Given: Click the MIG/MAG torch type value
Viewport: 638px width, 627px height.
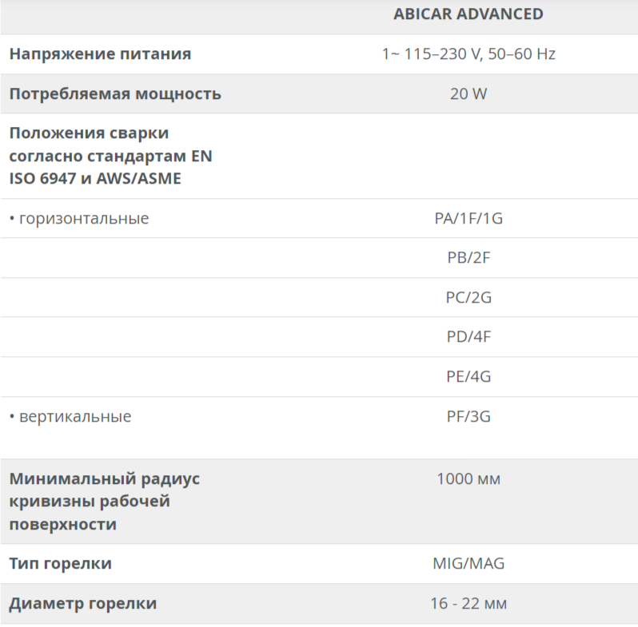Looking at the screenshot, I should tap(469, 563).
